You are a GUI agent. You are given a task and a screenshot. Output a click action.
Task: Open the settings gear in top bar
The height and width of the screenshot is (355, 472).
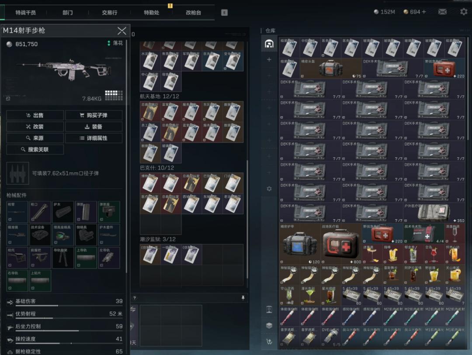(464, 12)
